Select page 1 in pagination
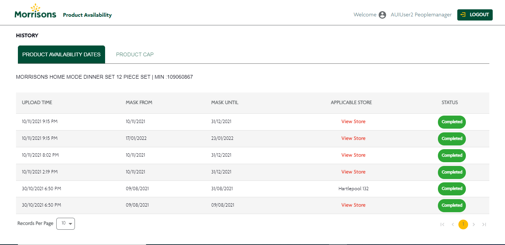Image resolution: width=505 pixels, height=245 pixels. point(463,224)
